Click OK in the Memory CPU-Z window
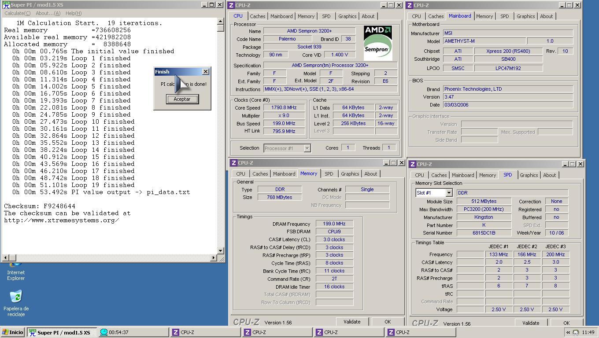Image resolution: width=599 pixels, height=338 pixels. [388, 322]
